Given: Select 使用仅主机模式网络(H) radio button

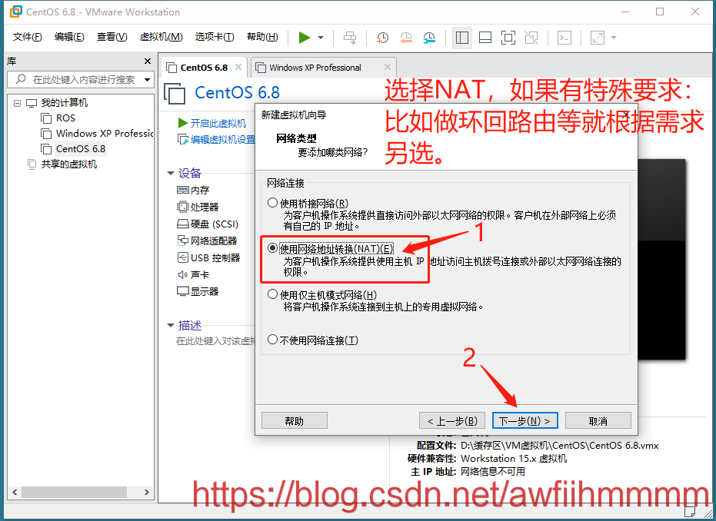Looking at the screenshot, I should (x=272, y=294).
